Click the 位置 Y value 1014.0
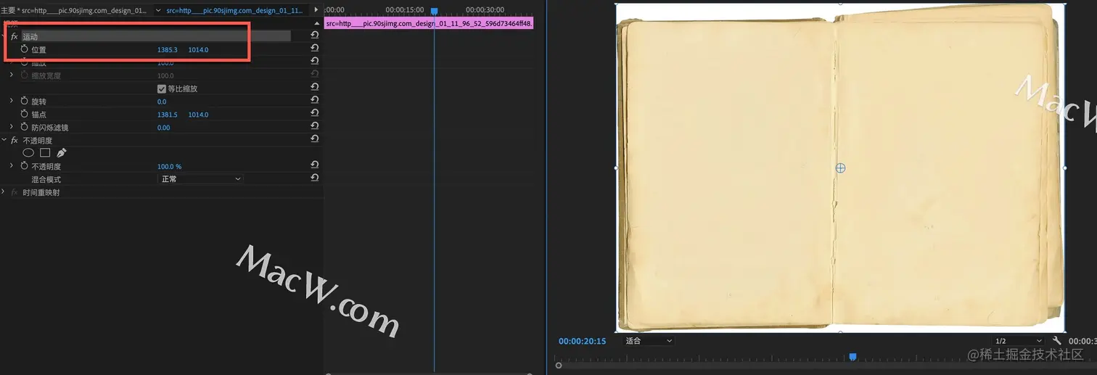 point(198,49)
